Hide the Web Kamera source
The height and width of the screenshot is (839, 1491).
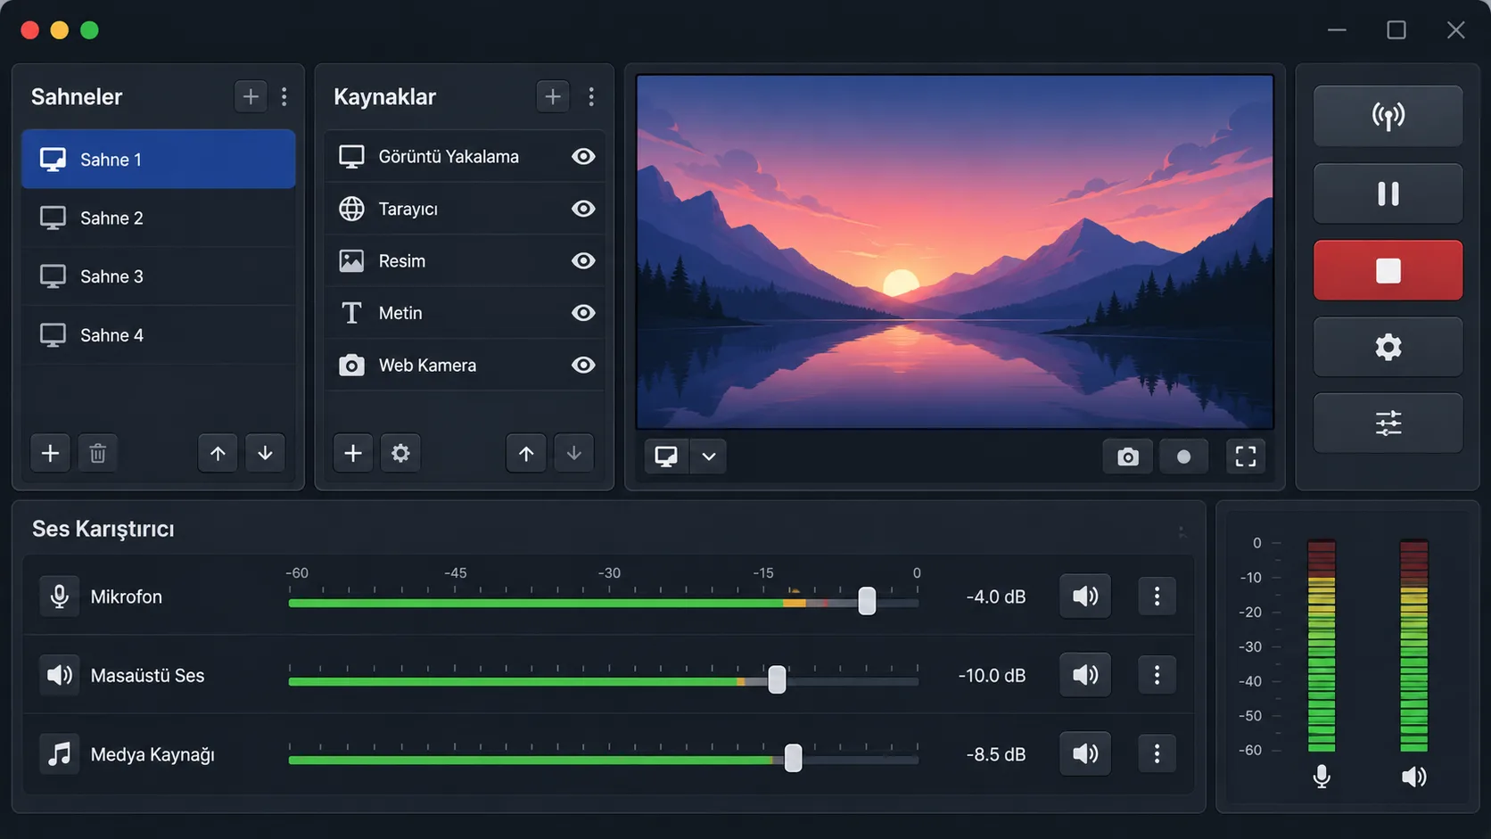[x=583, y=365]
